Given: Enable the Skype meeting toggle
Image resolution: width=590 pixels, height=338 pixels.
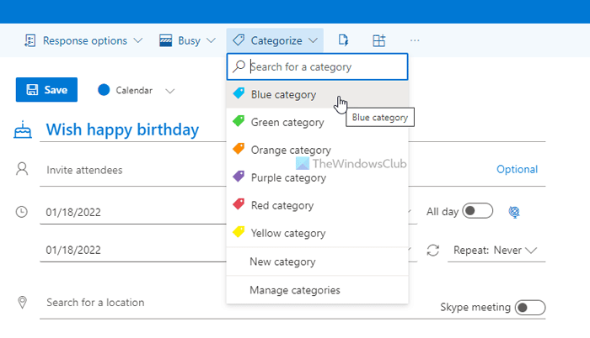Looking at the screenshot, I should (x=530, y=308).
